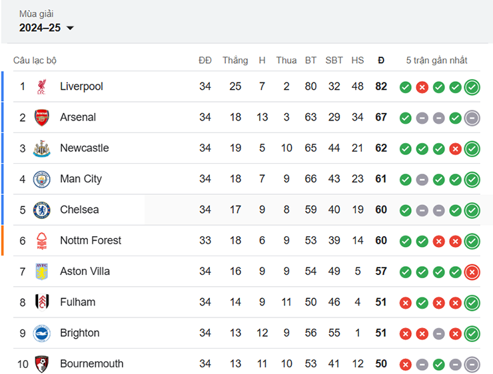Click the Fulham club crest
The image size is (493, 374).
(x=42, y=302)
